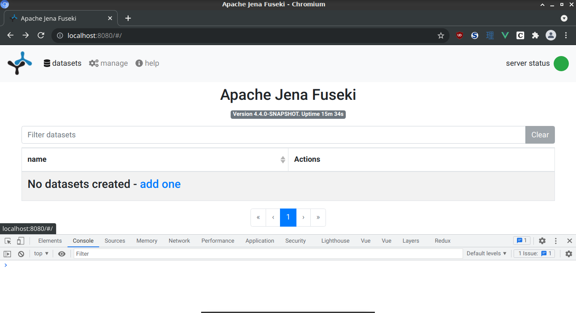Switch to the Application panel

click(260, 241)
